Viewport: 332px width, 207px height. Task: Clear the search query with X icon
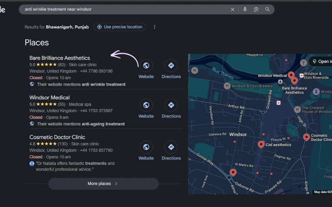pyautogui.click(x=232, y=10)
